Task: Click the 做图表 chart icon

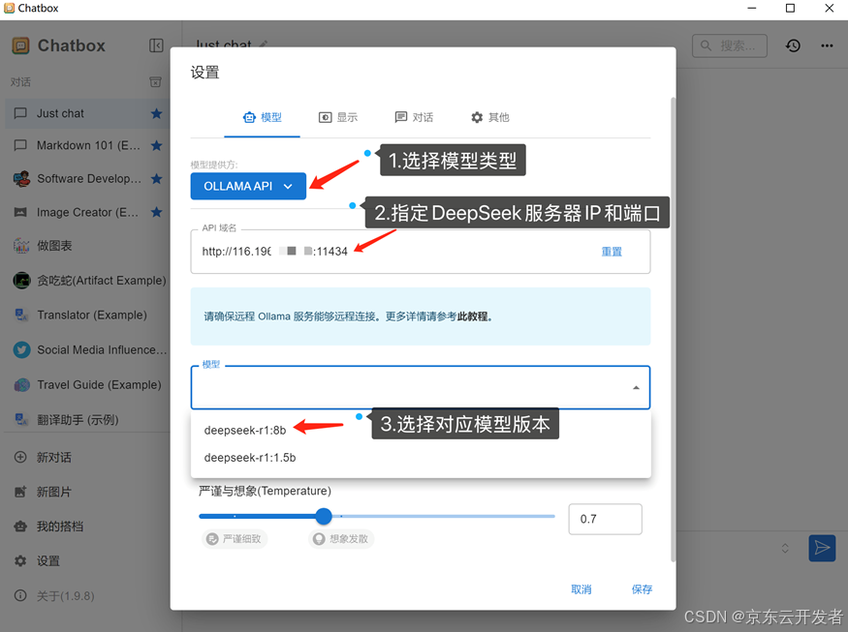Action: 21,246
